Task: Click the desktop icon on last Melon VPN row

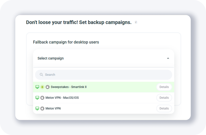Action: click(x=37, y=108)
